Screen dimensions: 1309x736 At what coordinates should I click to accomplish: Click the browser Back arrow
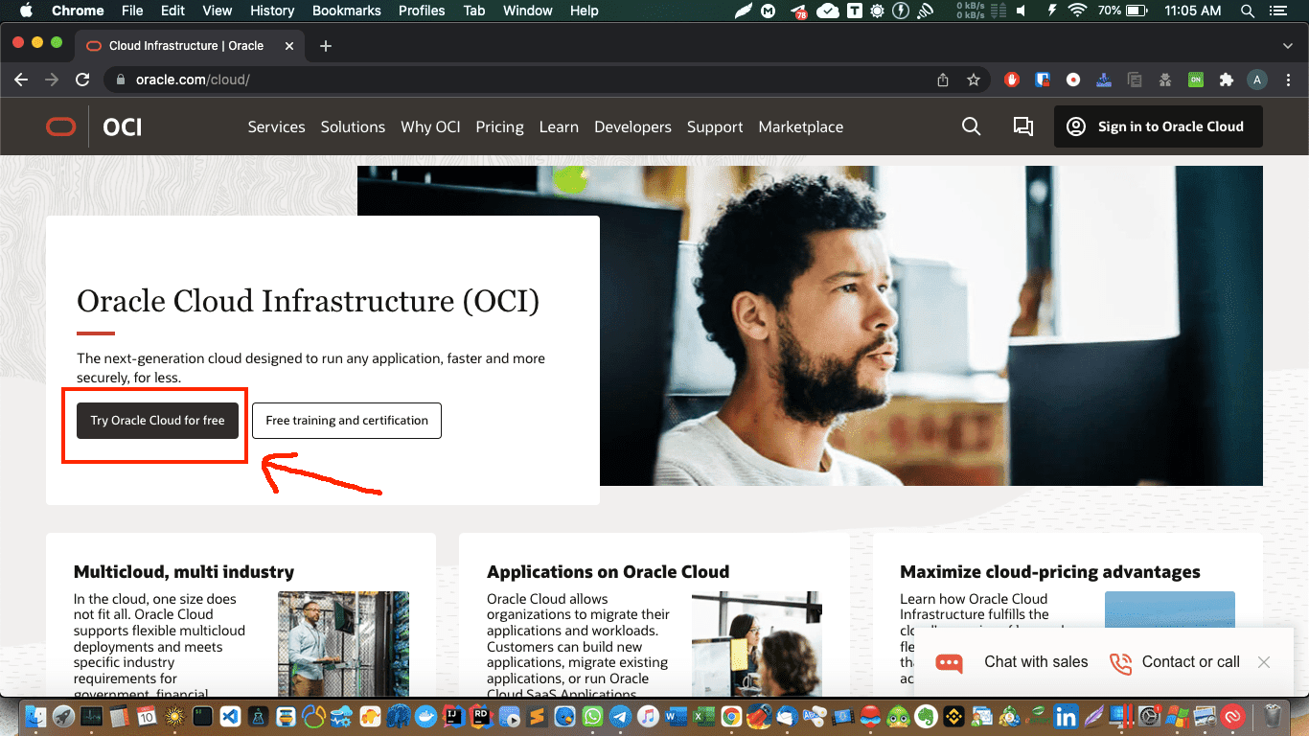pyautogui.click(x=21, y=80)
